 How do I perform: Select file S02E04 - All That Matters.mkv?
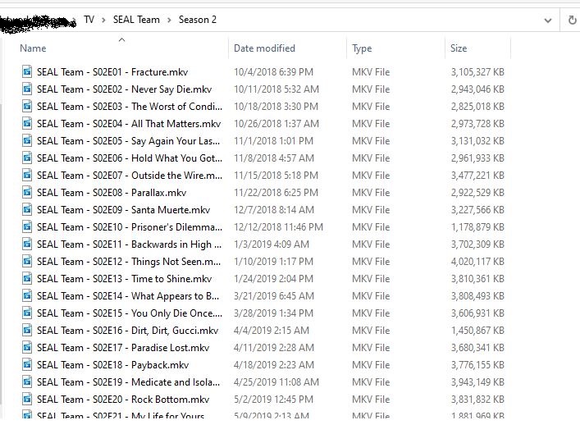tap(129, 124)
